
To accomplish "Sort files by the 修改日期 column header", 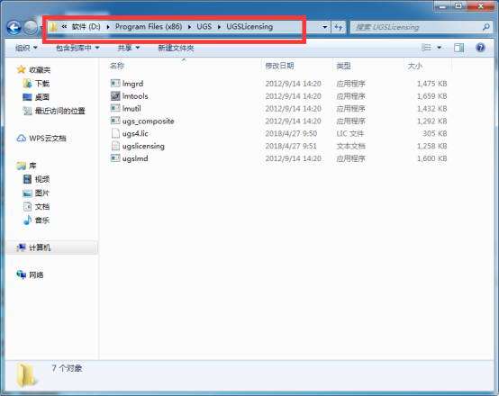I will pyautogui.click(x=279, y=66).
